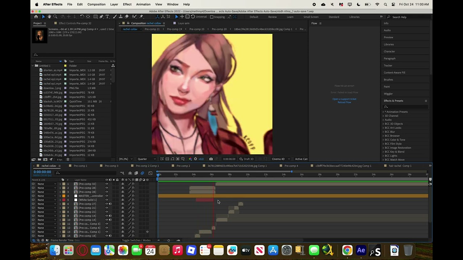This screenshot has height=260, width=463.
Task: Open the Quarter resolution dropdown
Action: pos(147,159)
